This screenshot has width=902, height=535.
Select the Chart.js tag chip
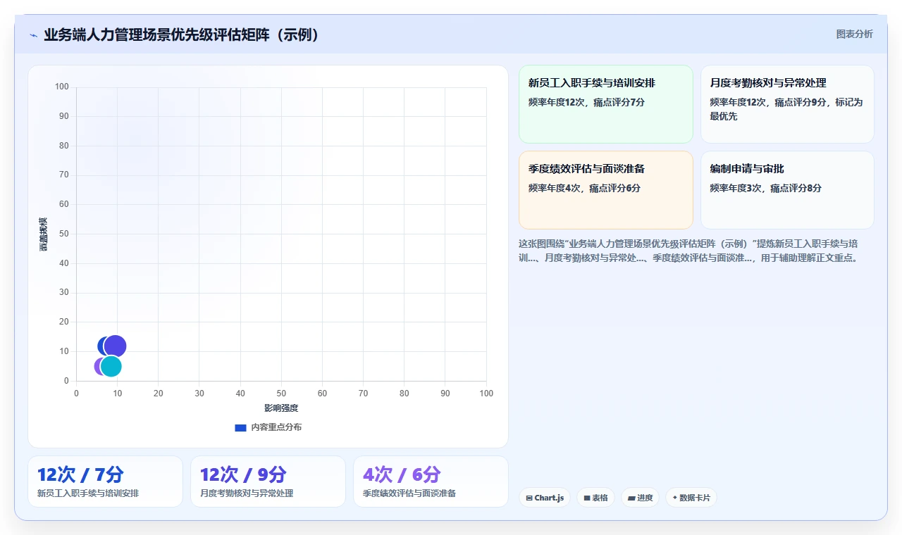[x=545, y=498]
